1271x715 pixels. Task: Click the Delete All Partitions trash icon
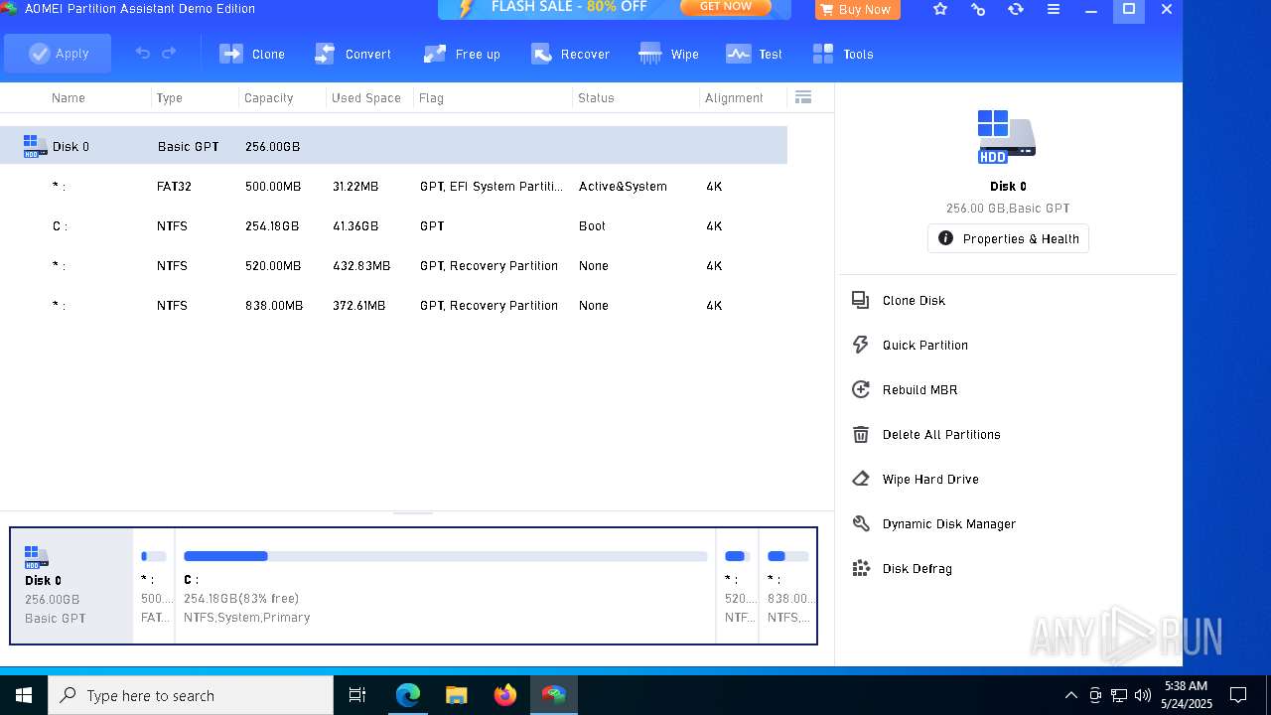tap(861, 434)
